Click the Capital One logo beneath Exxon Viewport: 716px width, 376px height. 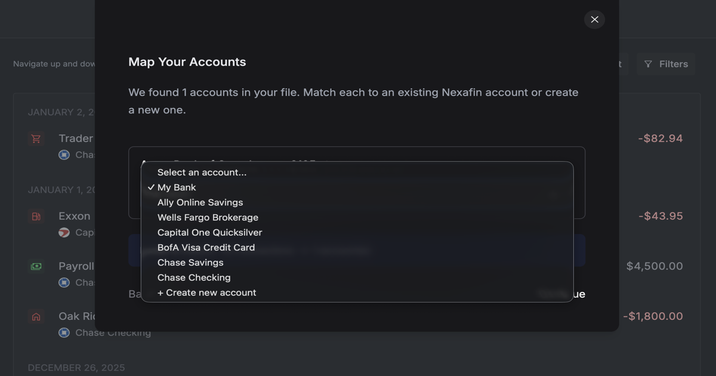pos(64,233)
